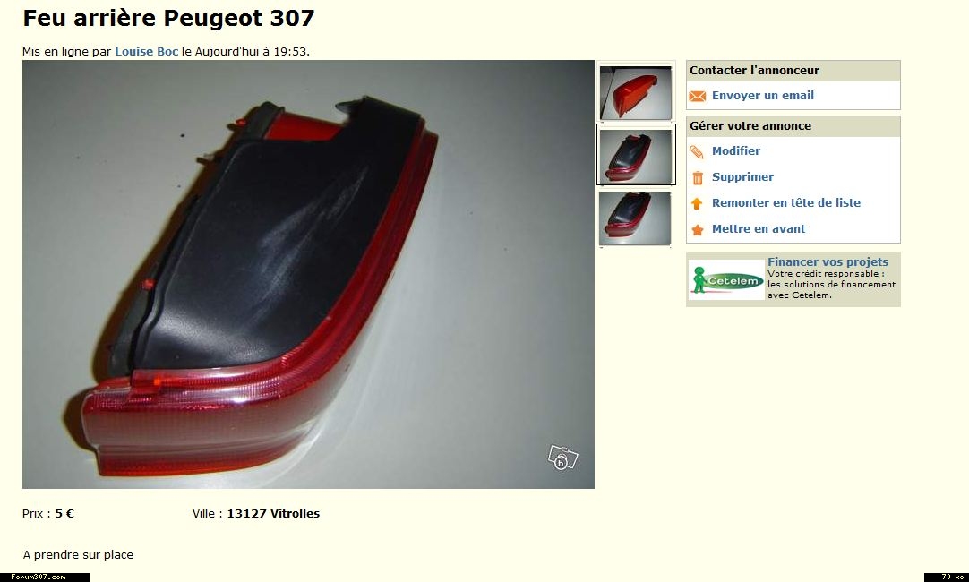Image resolution: width=969 pixels, height=582 pixels.
Task: Select the first tail light thumbnail
Action: point(635,93)
